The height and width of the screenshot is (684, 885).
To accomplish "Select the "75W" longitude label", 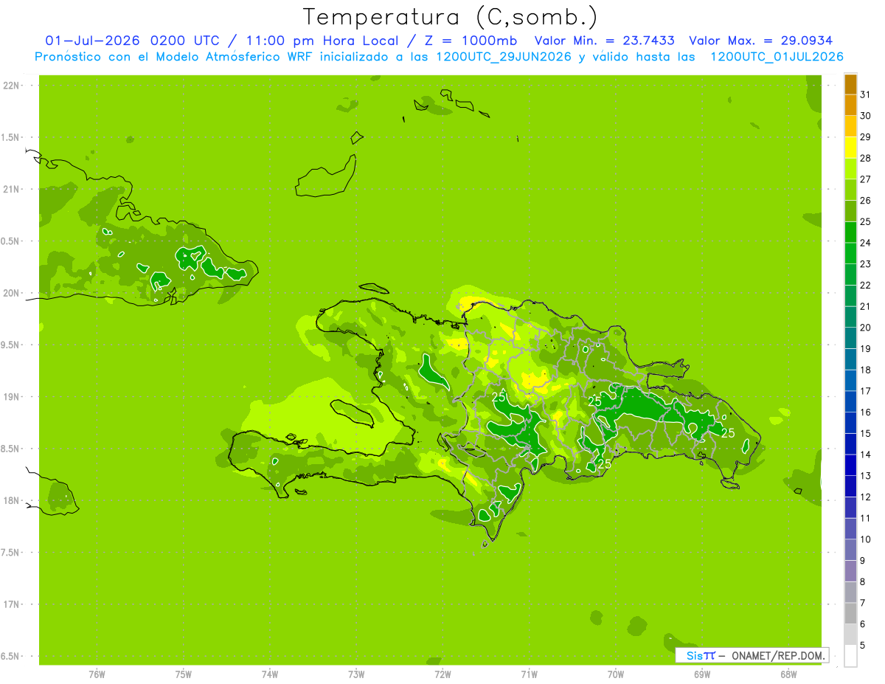I will click(184, 674).
